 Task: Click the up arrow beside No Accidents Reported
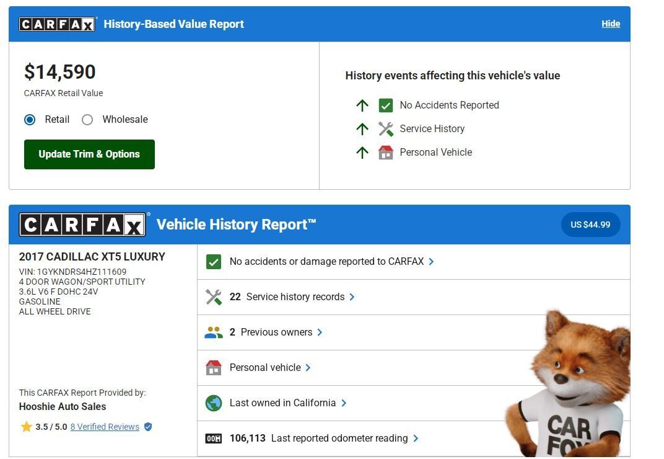tap(362, 105)
